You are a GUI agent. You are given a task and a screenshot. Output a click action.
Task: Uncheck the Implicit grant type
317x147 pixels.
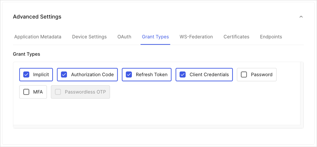26,75
